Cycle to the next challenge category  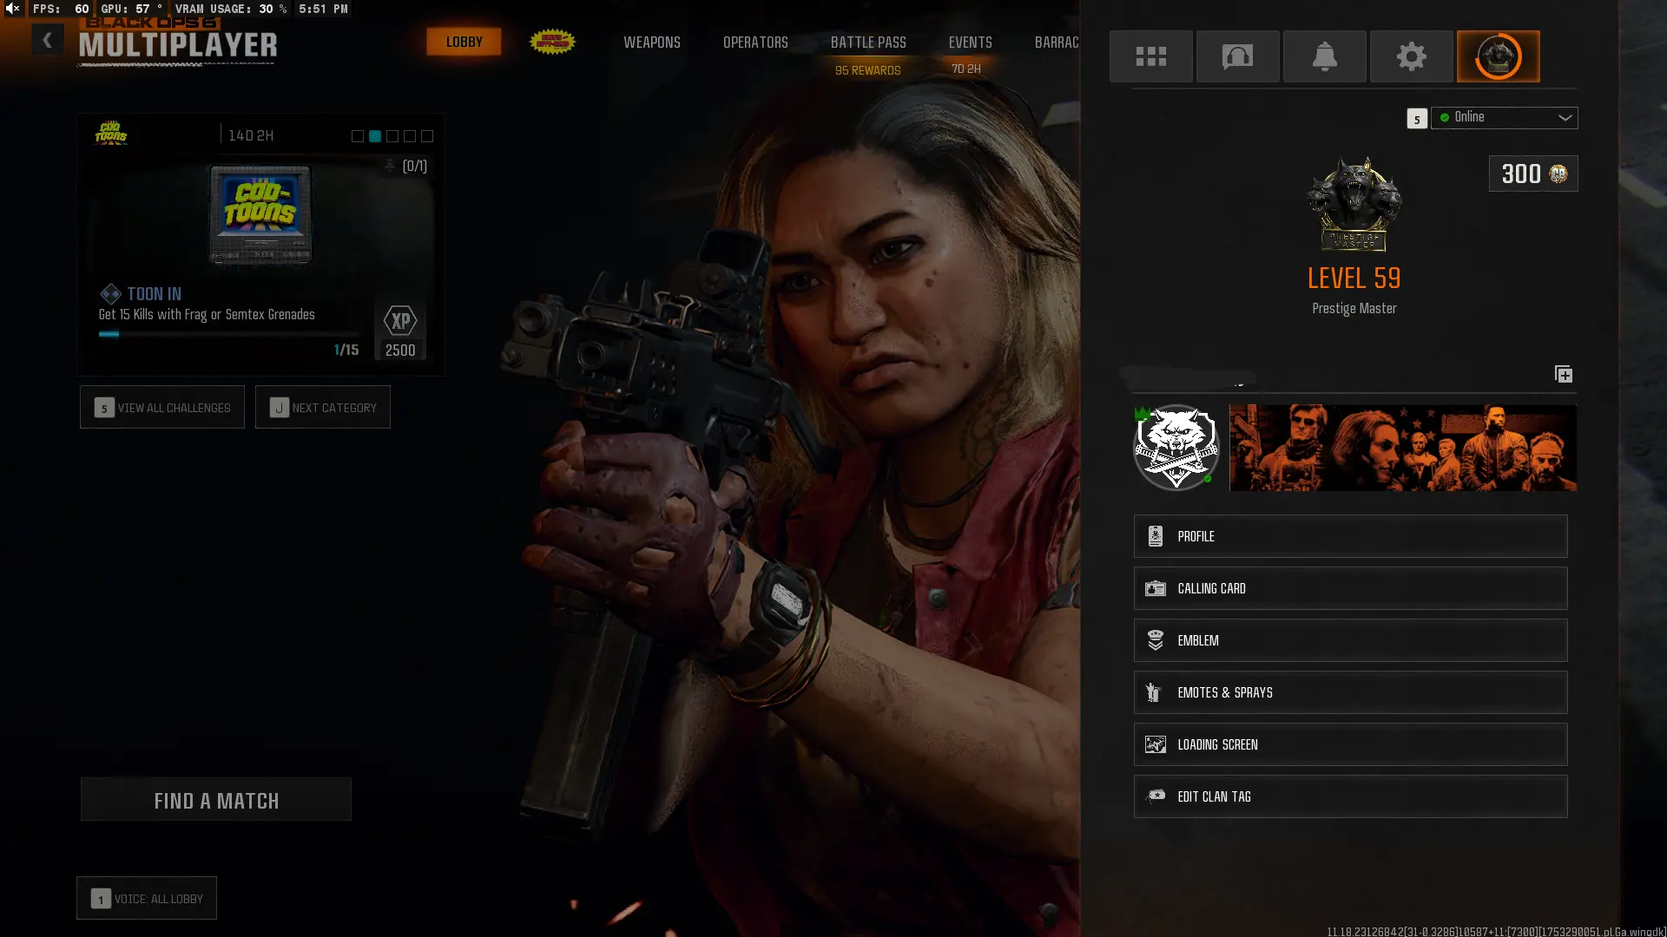(x=323, y=407)
